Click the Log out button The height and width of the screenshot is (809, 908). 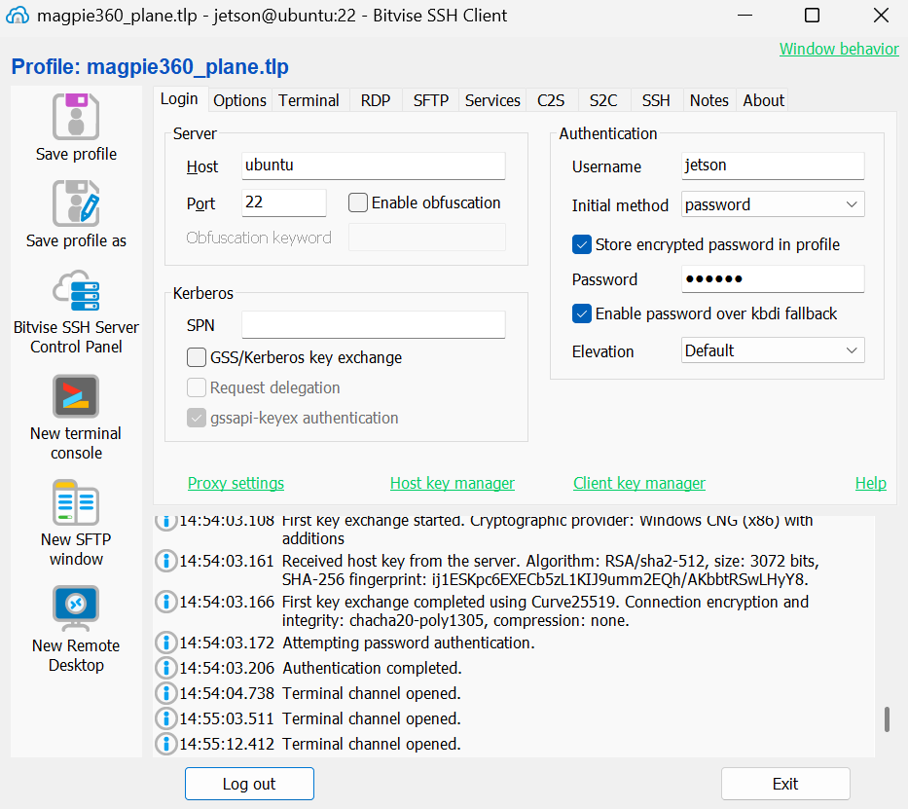[x=249, y=784]
